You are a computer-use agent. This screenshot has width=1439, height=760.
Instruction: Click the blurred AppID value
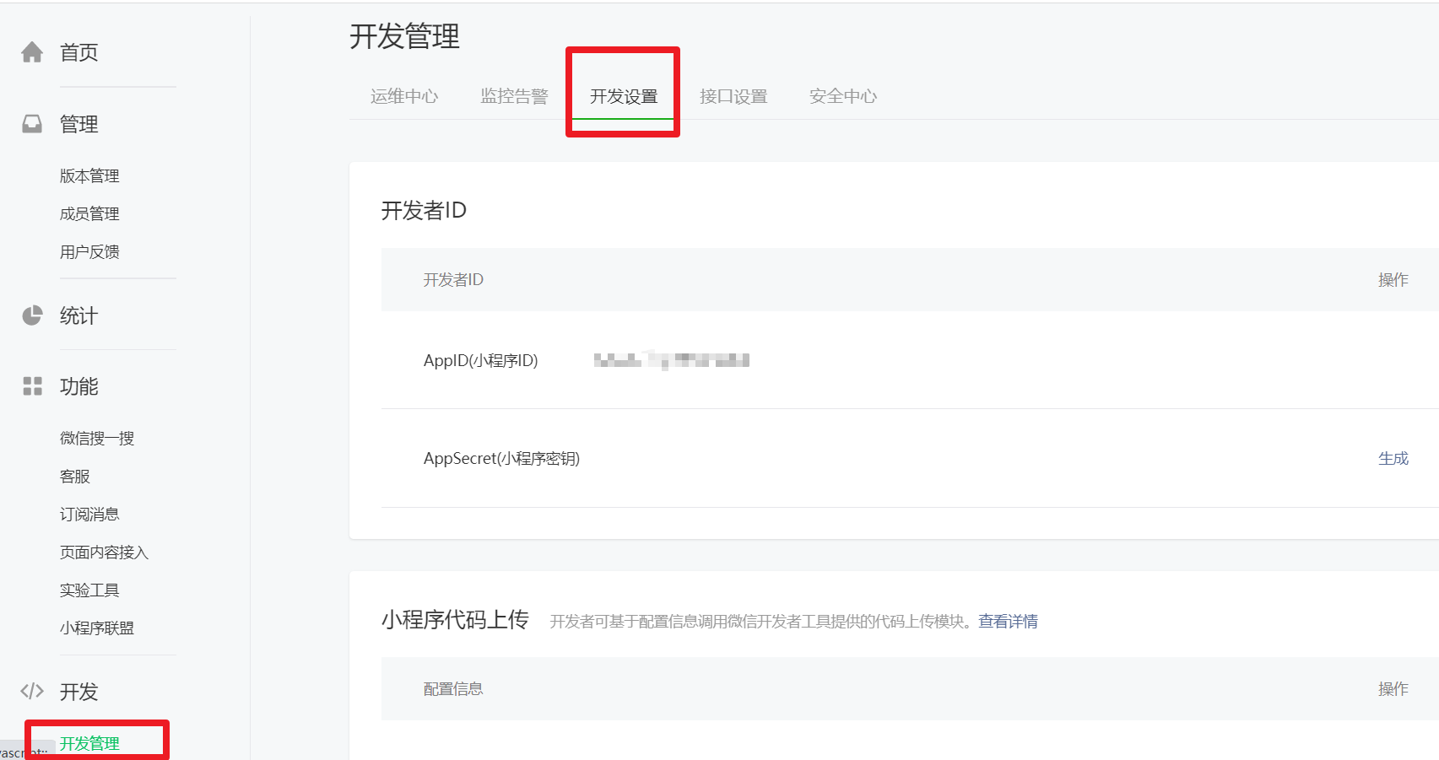671,360
